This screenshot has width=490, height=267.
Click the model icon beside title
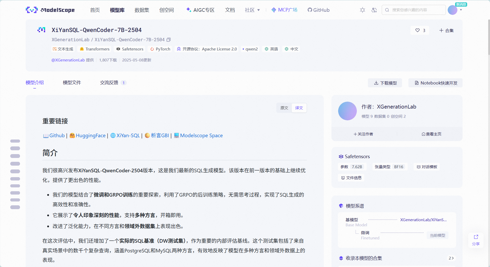tap(41, 30)
